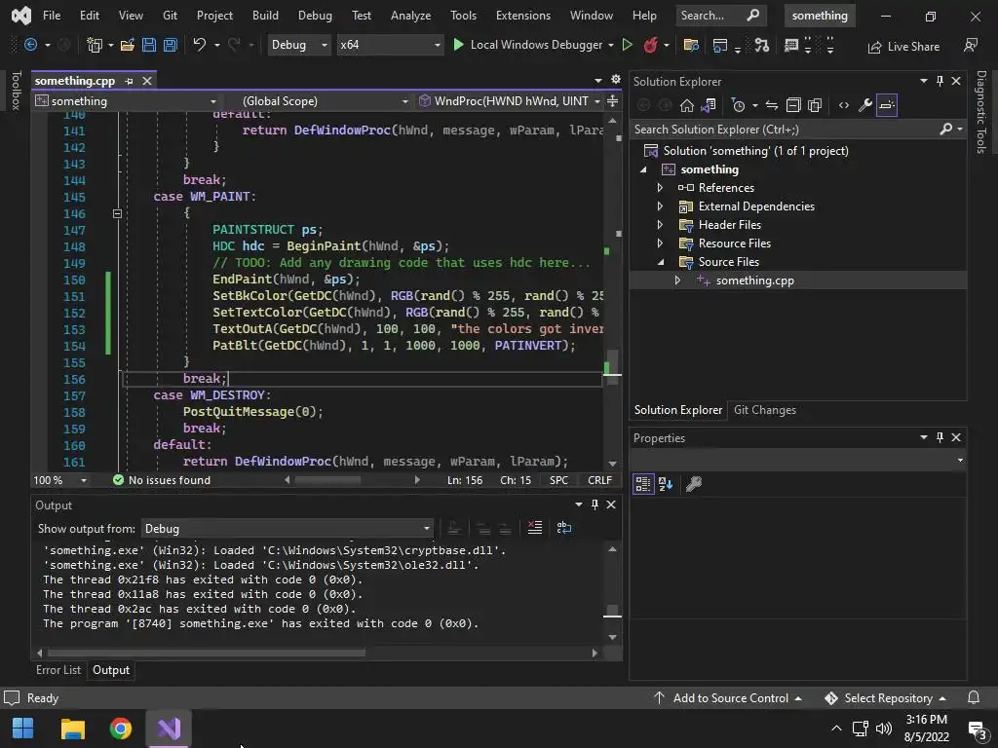Click the Clear All output icon

[535, 527]
